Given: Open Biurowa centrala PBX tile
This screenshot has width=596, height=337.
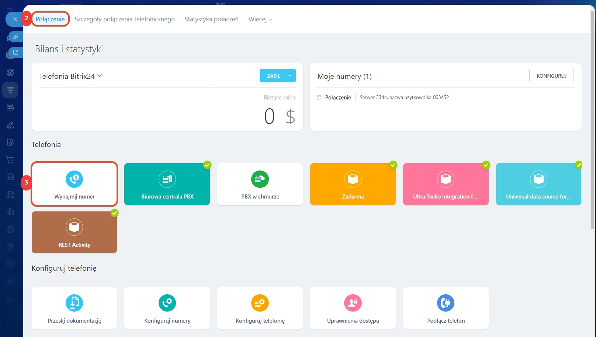Looking at the screenshot, I should click(167, 184).
